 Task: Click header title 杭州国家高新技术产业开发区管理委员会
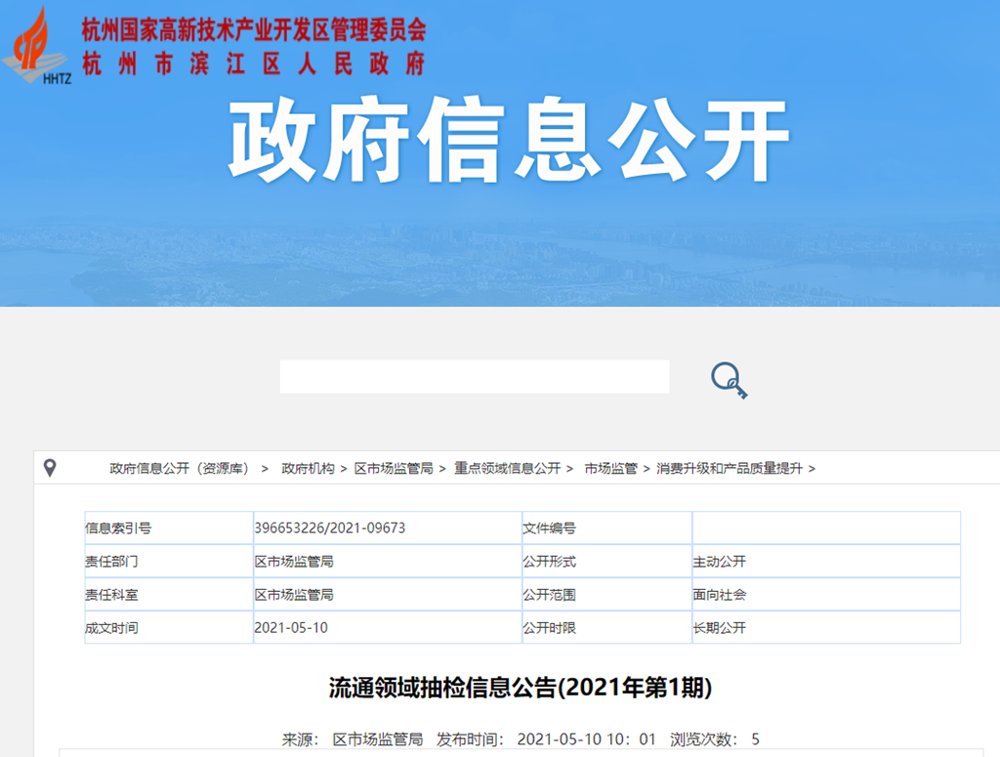(254, 30)
